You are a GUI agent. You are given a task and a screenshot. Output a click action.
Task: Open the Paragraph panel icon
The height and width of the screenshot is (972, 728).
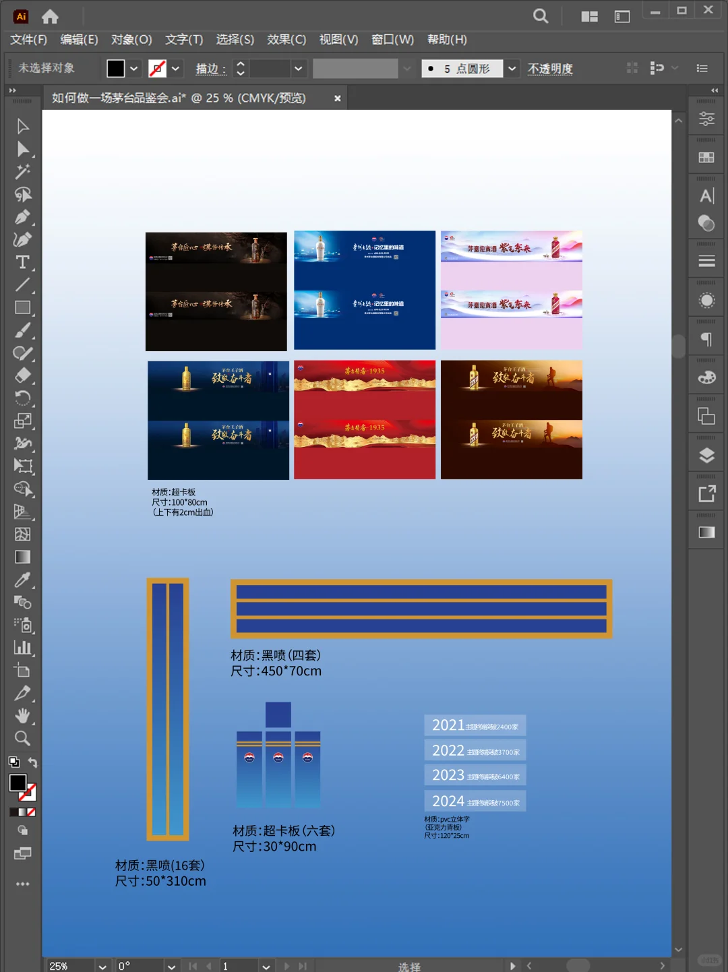pos(706,339)
